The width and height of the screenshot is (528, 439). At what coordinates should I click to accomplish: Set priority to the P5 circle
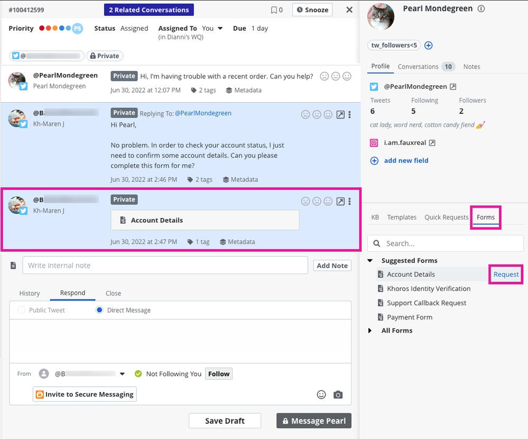pos(78,29)
